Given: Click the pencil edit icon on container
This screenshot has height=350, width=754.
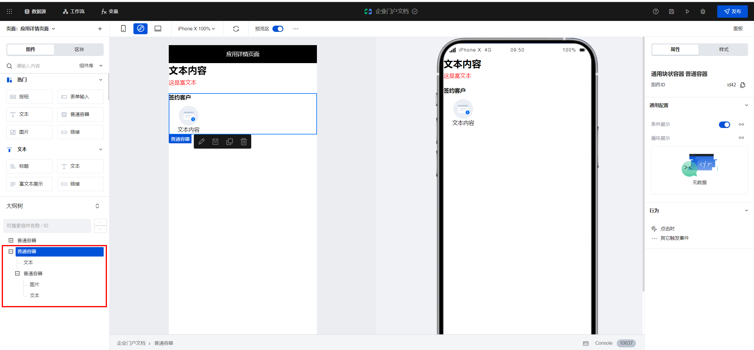Looking at the screenshot, I should tap(201, 142).
